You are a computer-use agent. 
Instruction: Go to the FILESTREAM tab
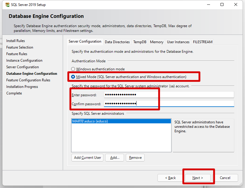(203, 42)
